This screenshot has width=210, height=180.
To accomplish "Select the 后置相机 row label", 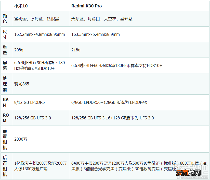I will click(x=6, y=166).
